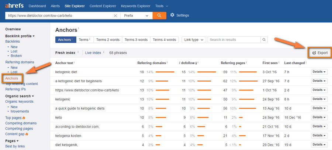This screenshot has height=150, width=332.
Task: Clear the URL with the X icon
Action: 115,15
